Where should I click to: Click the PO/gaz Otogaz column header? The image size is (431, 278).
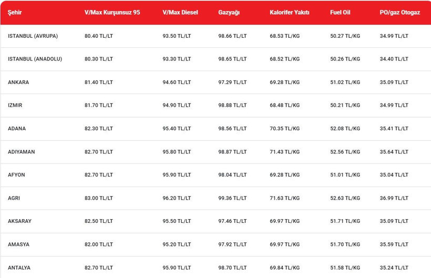tap(400, 13)
